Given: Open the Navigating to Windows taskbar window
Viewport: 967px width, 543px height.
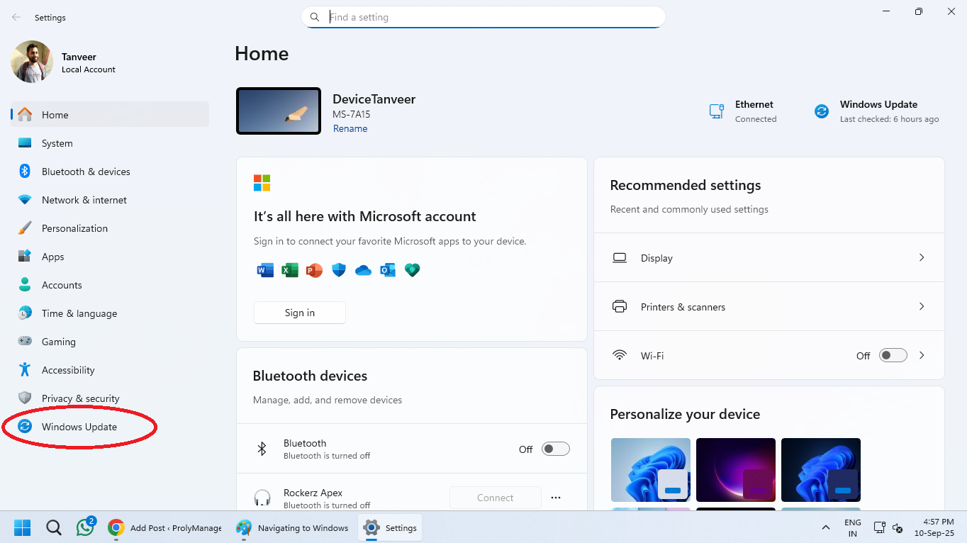Looking at the screenshot, I should 293,527.
